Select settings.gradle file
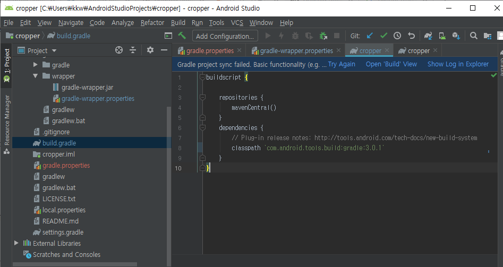503x267 pixels. [x=63, y=232]
